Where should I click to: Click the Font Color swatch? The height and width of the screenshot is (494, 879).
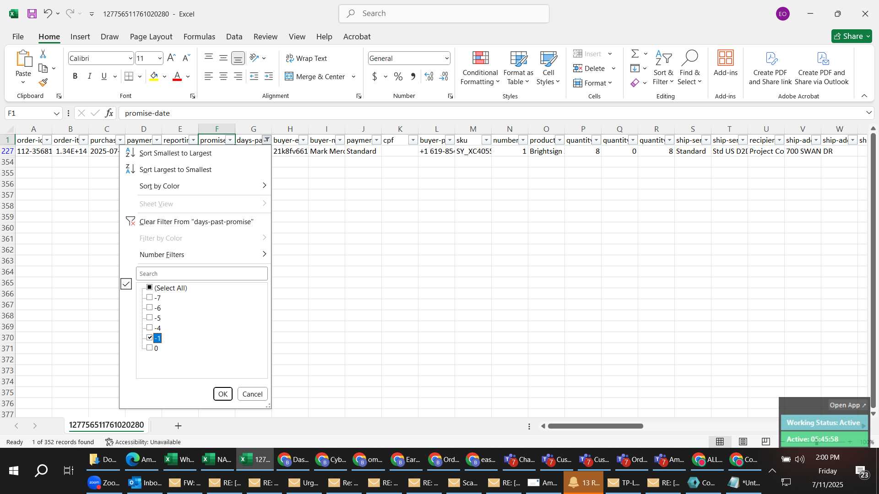pyautogui.click(x=177, y=76)
